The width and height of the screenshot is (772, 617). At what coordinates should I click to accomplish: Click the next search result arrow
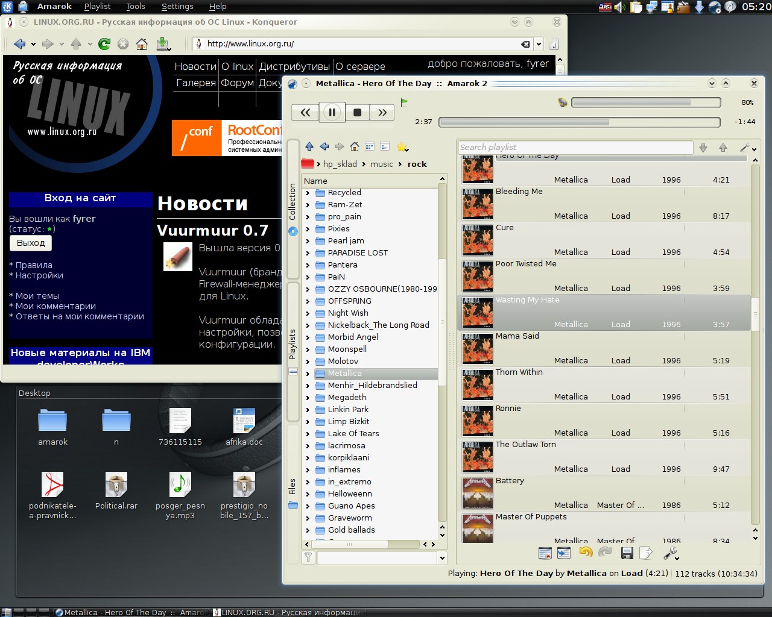[703, 148]
